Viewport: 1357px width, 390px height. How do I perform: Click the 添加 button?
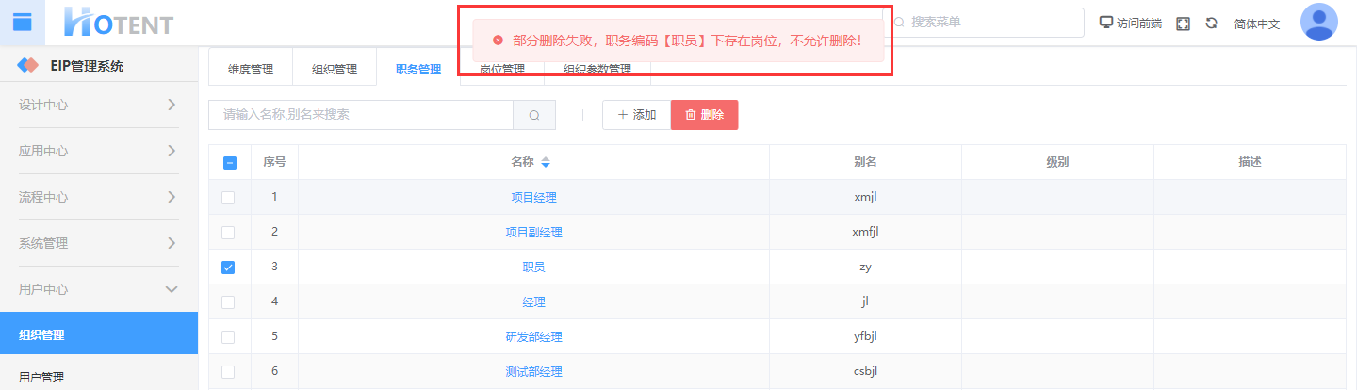click(x=637, y=115)
